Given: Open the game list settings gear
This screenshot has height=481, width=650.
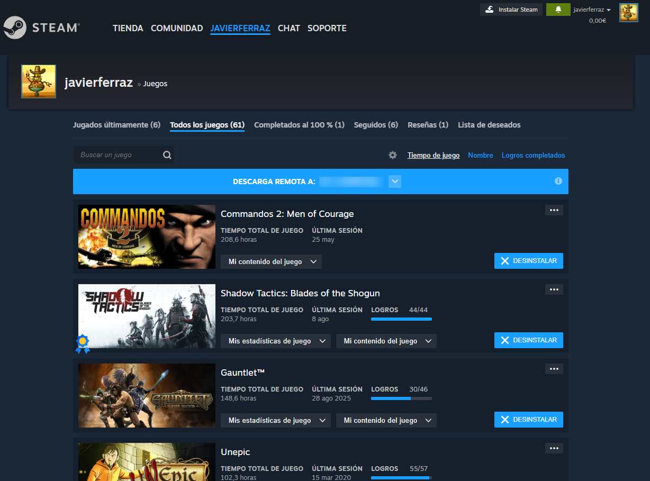Looking at the screenshot, I should click(x=393, y=155).
